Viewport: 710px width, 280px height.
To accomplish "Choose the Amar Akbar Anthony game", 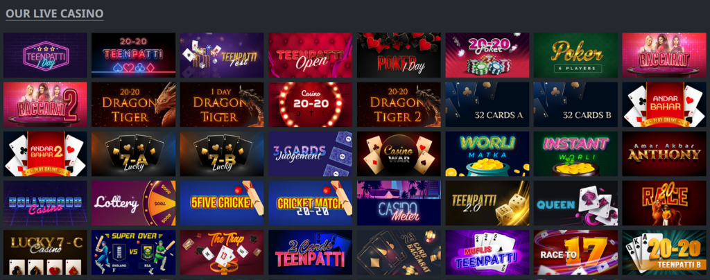I will coord(664,154).
